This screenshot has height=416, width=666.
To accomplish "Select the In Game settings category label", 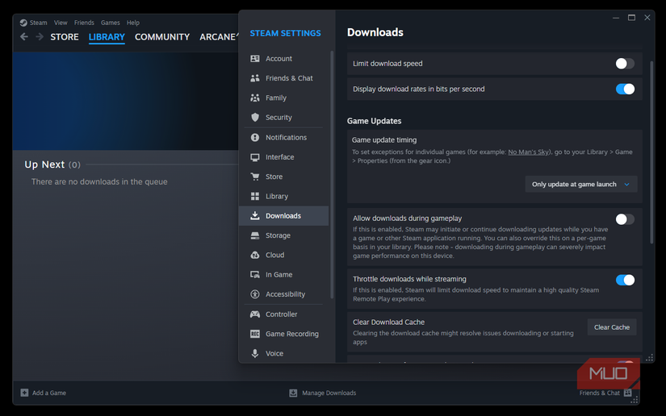I will (279, 274).
